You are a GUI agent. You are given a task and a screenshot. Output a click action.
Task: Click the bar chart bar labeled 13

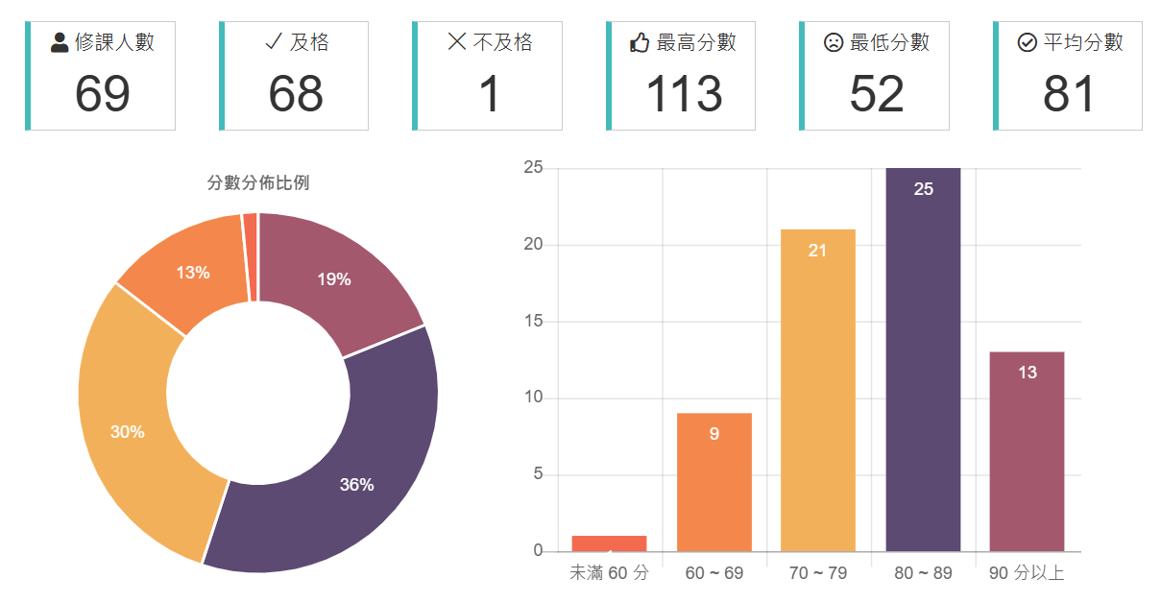tap(1027, 451)
